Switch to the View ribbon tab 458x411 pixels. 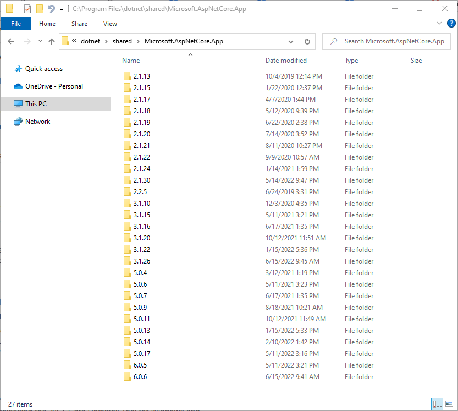point(110,24)
